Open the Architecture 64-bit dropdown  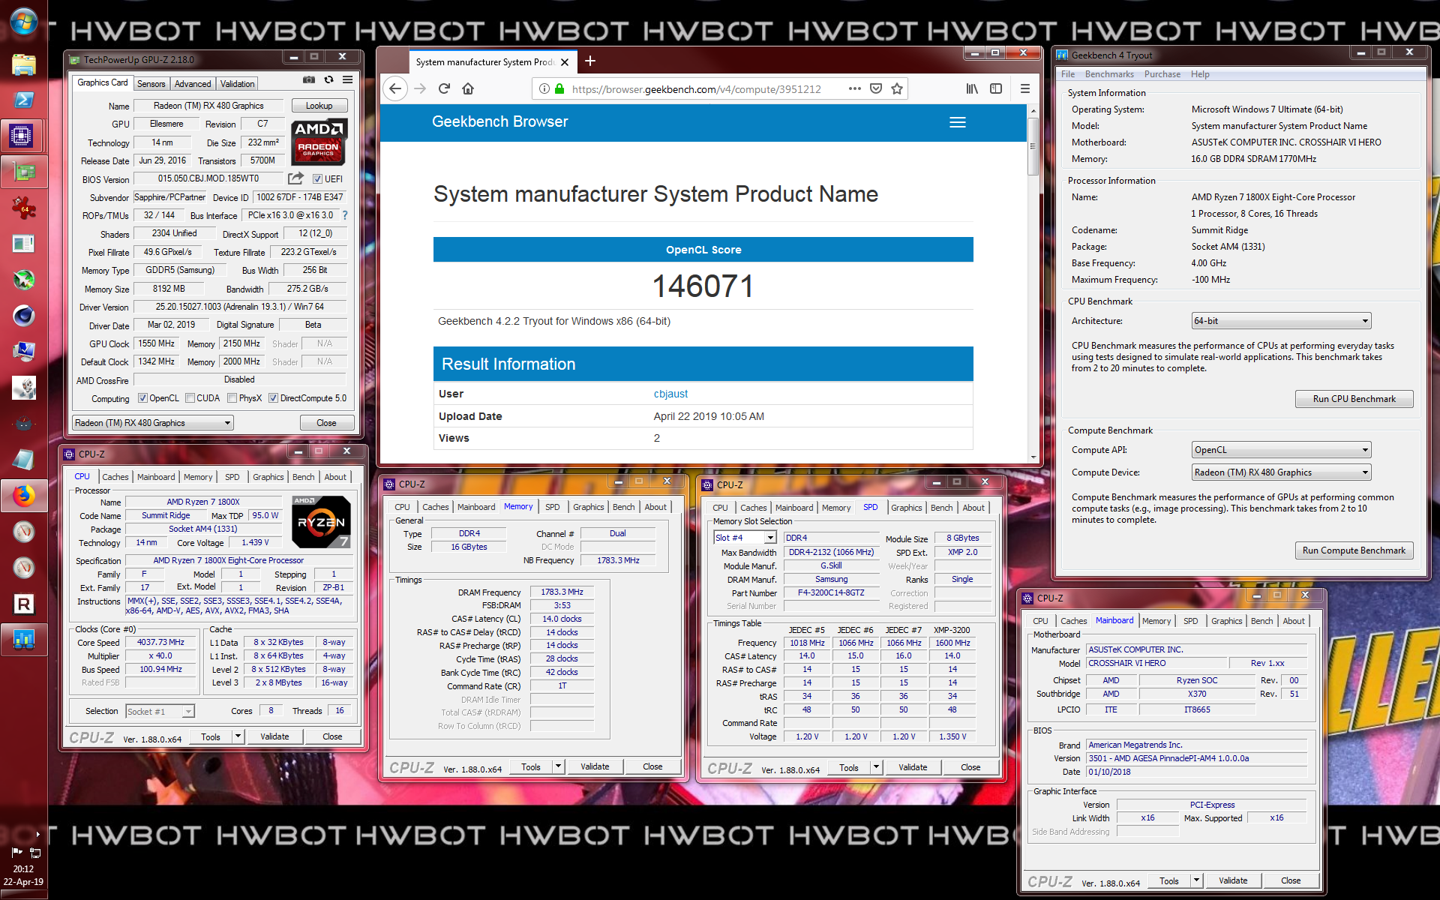point(1281,321)
